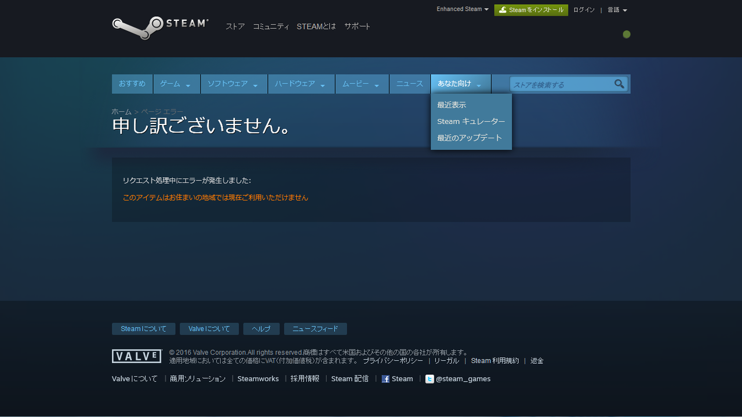
Task: Click the ヘルプ footer button
Action: (261, 329)
